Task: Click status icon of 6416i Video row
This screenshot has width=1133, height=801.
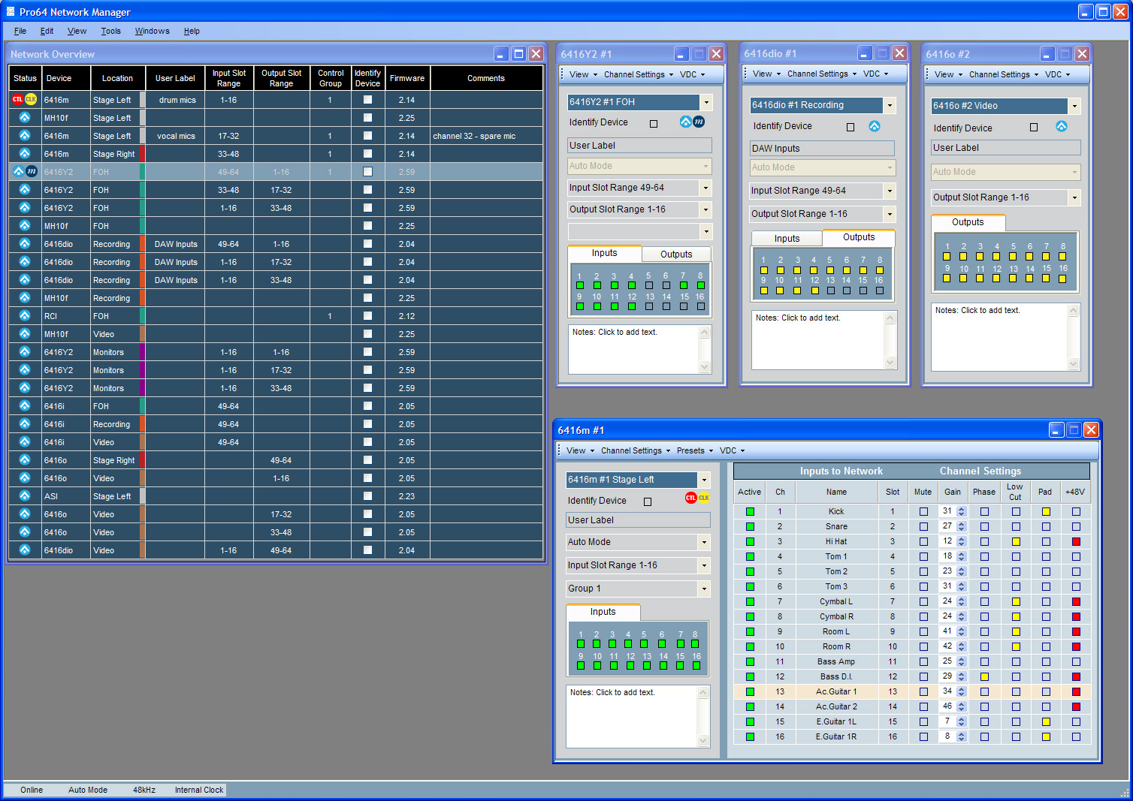Action: pyautogui.click(x=25, y=441)
